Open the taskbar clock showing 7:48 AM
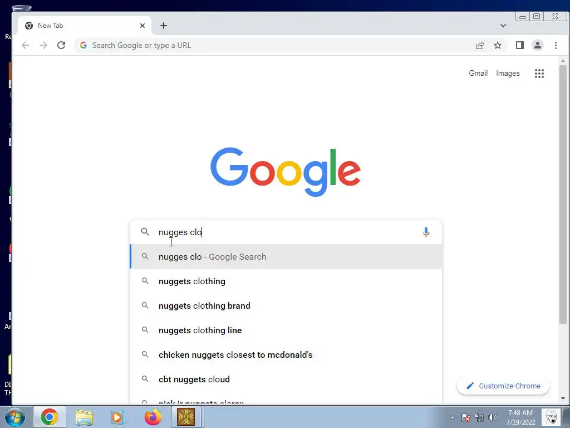This screenshot has height=428, width=570. [x=520, y=417]
